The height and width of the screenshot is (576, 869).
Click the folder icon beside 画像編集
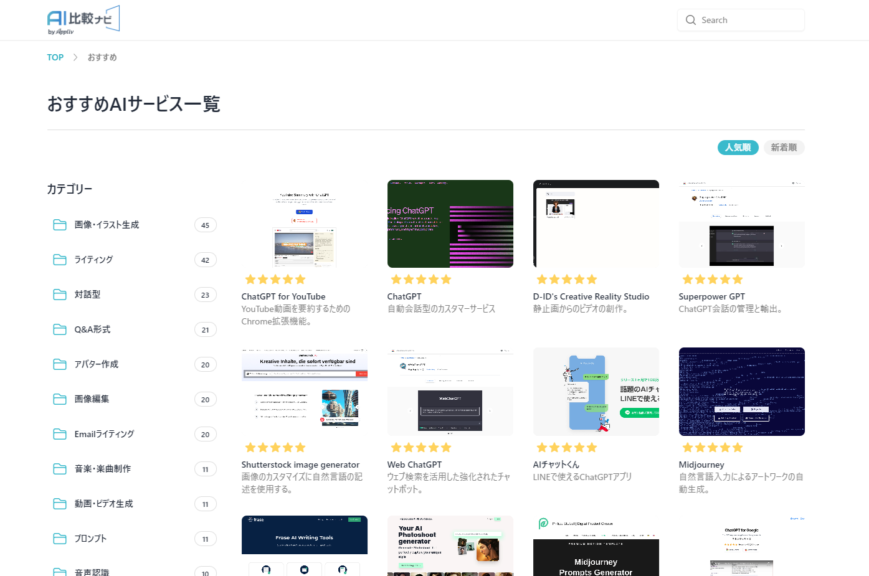point(60,399)
